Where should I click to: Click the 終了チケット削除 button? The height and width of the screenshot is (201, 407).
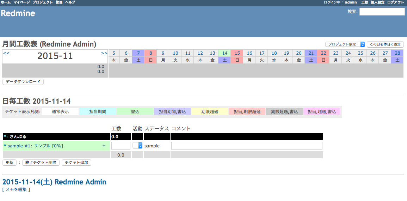coord(41,163)
